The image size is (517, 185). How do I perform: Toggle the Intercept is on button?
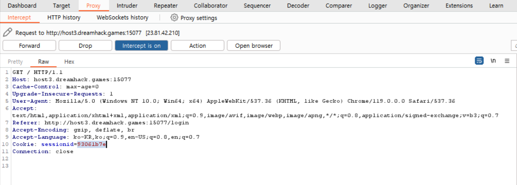[142, 46]
